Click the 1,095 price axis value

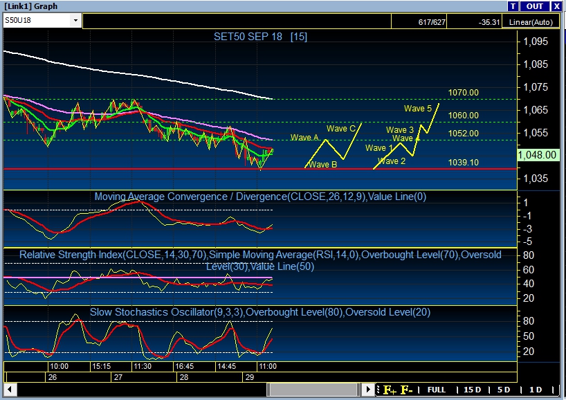pyautogui.click(x=536, y=42)
